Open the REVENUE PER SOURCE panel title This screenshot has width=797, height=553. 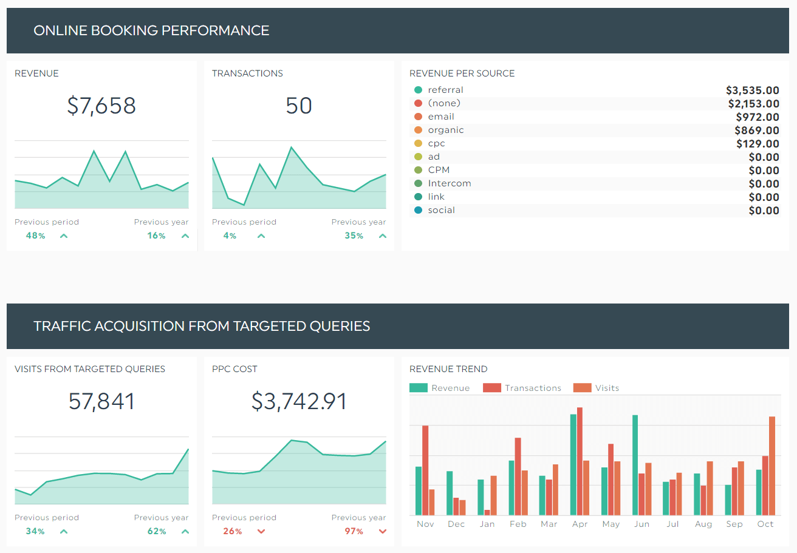pos(462,72)
